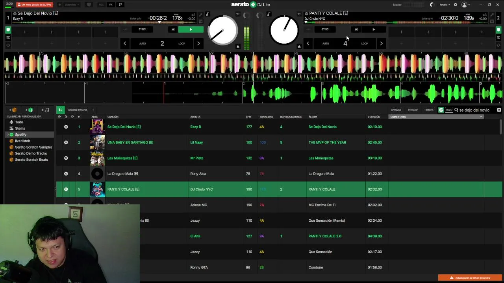Viewport: 504px width, 283px height.
Task: Switch the library list view icon
Action: [x=60, y=110]
